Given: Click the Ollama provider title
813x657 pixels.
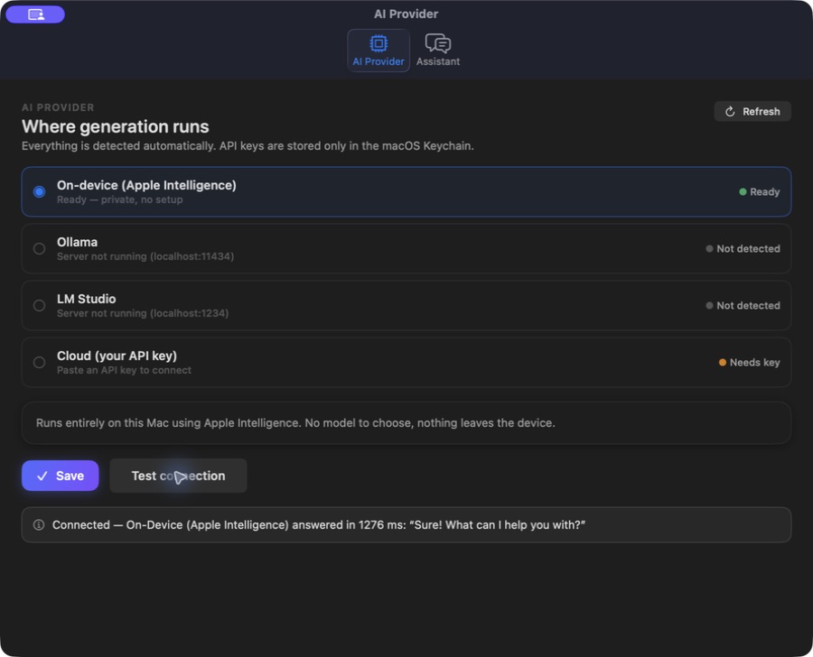Looking at the screenshot, I should coord(78,242).
